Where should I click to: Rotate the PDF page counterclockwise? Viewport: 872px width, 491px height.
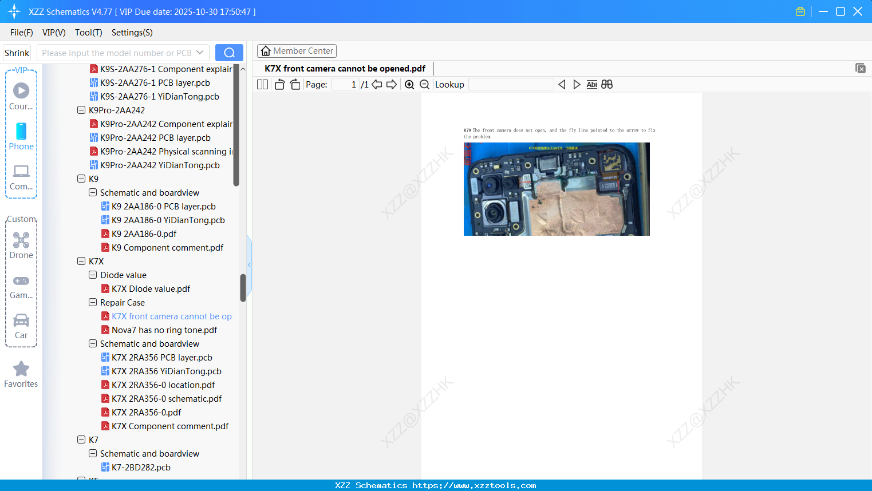coord(279,84)
